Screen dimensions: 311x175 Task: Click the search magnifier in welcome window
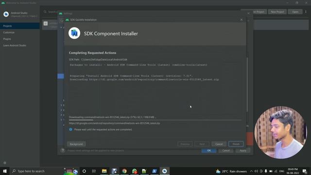click(45, 12)
